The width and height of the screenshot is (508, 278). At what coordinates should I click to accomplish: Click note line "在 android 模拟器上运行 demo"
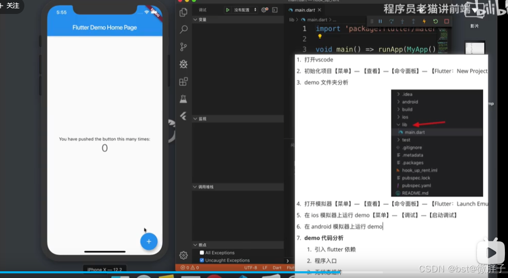[343, 226]
